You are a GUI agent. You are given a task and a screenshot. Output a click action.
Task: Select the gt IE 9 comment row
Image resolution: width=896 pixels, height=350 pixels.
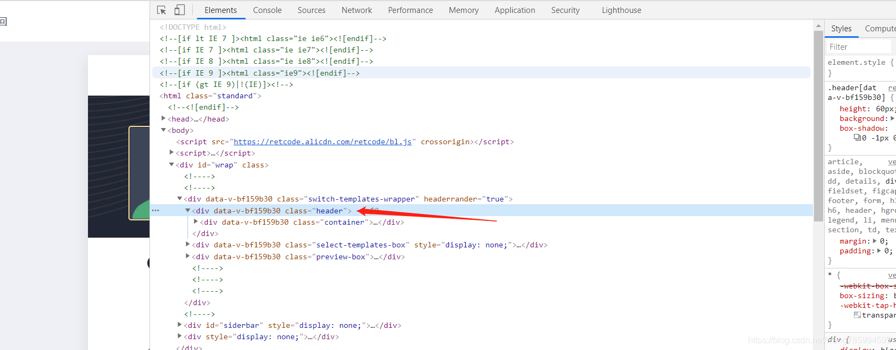[226, 84]
